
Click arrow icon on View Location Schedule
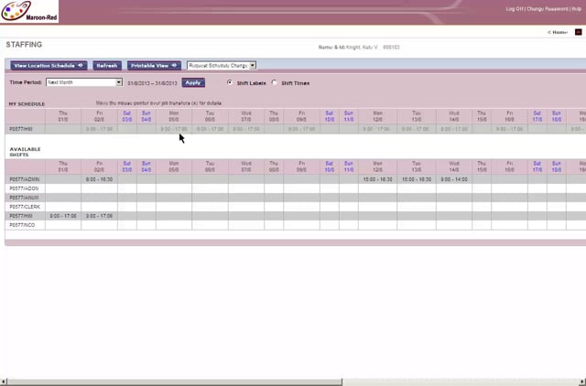pyautogui.click(x=81, y=66)
